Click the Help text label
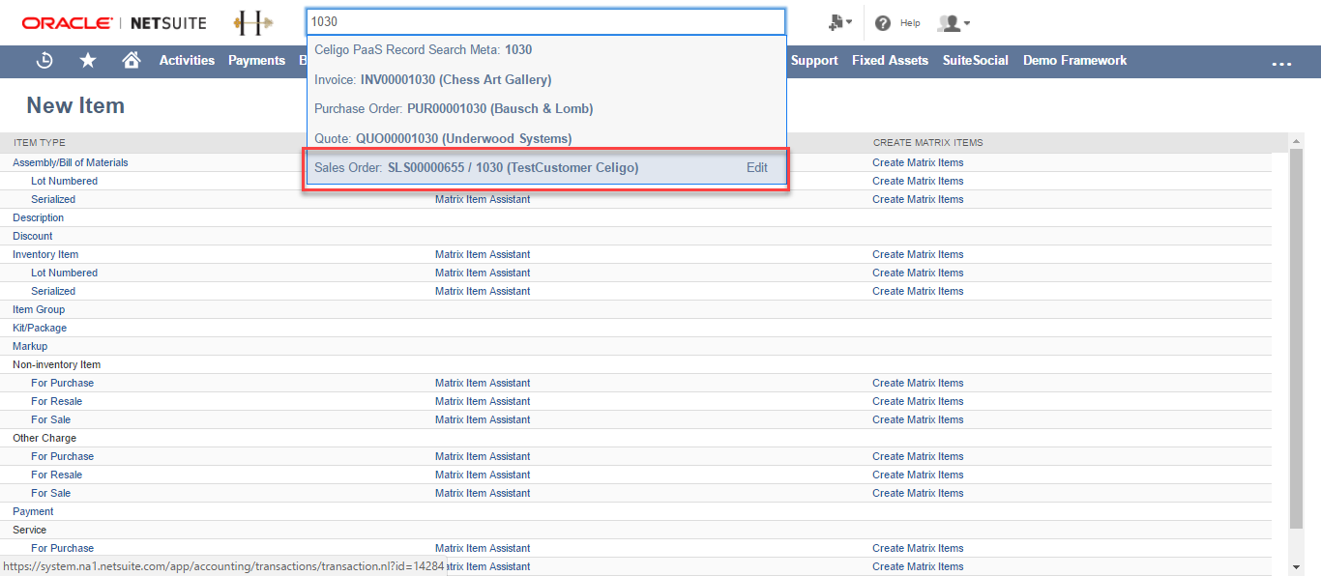The height and width of the screenshot is (576, 1321). coord(910,23)
